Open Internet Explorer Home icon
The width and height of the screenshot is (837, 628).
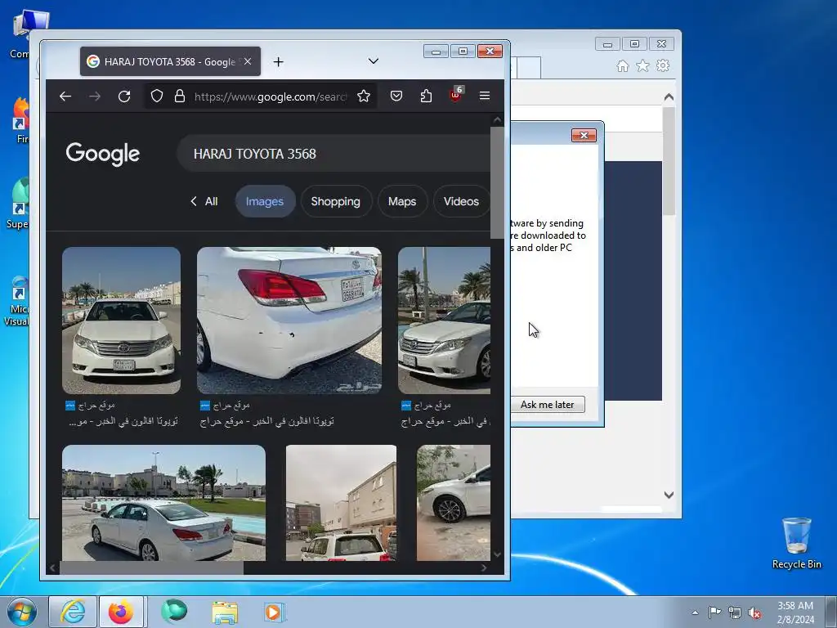pos(622,65)
